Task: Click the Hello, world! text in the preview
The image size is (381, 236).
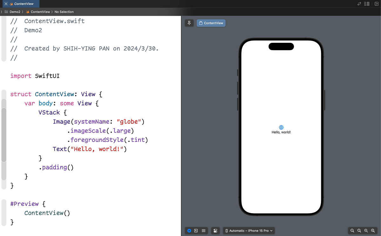Action: (x=281, y=132)
